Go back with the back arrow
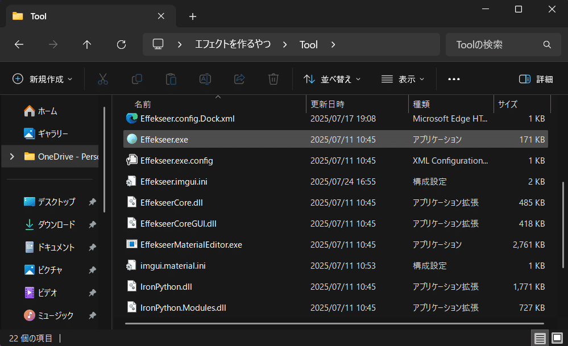 [19, 44]
